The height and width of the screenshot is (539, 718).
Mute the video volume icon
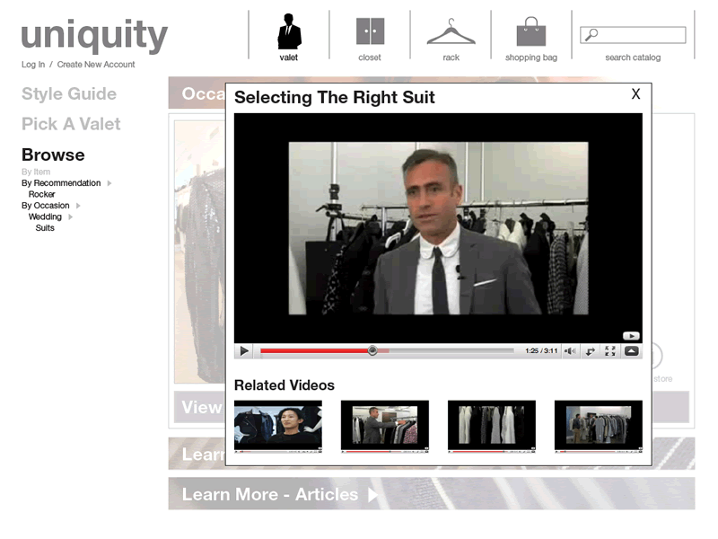(x=570, y=351)
